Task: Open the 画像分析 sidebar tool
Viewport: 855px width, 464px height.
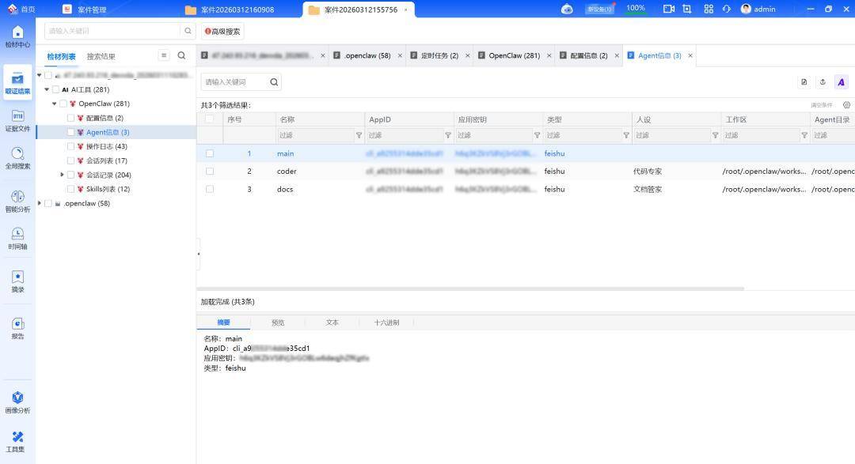Action: coord(17,402)
